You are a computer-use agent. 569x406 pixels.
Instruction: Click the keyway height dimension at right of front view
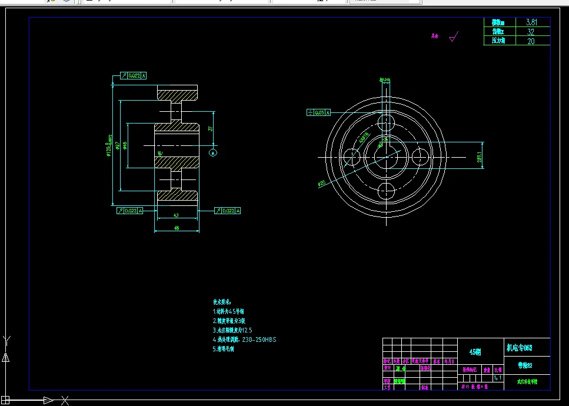coord(480,157)
